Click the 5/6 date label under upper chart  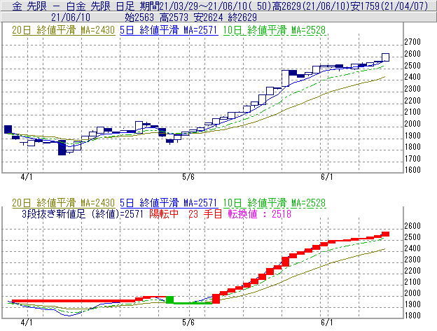click(x=188, y=177)
